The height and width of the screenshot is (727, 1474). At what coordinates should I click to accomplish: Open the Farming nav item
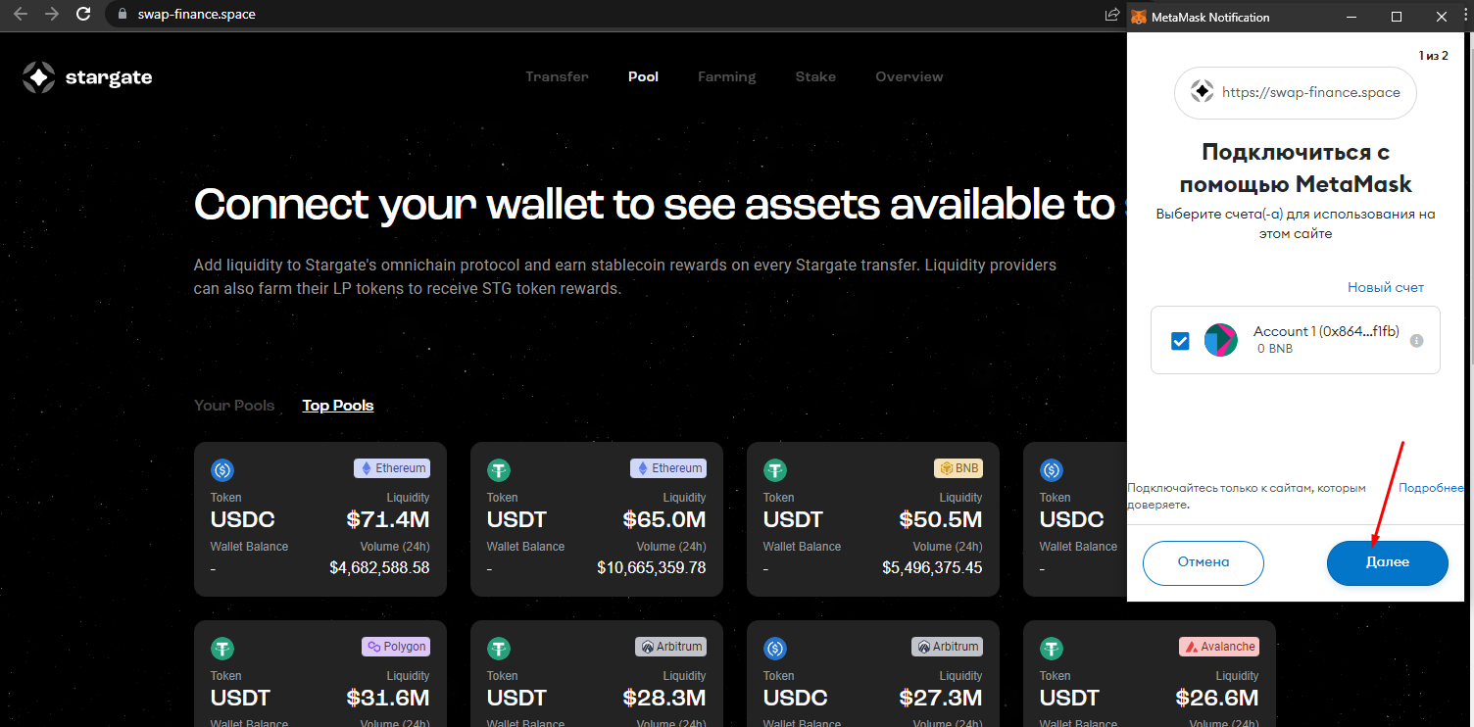pos(727,76)
